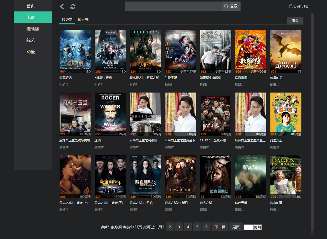Open the 如果蜗牛有爱情 poster

tap(216, 52)
